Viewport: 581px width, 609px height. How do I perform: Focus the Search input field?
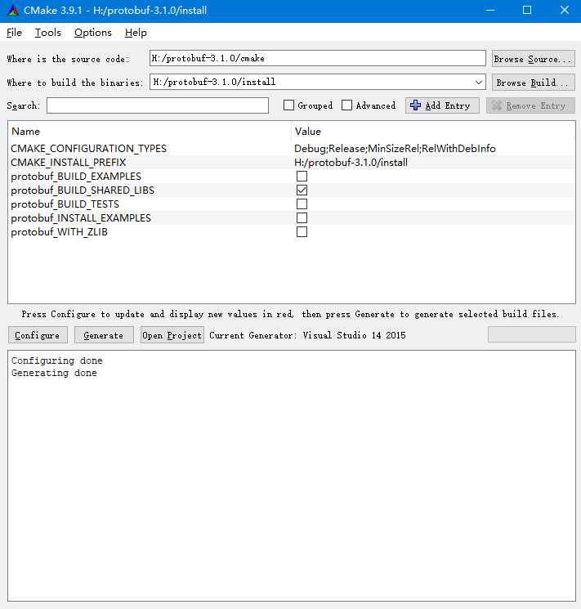tap(157, 105)
